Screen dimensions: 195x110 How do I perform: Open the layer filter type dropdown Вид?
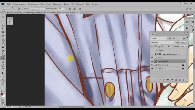pyautogui.click(x=159, y=38)
